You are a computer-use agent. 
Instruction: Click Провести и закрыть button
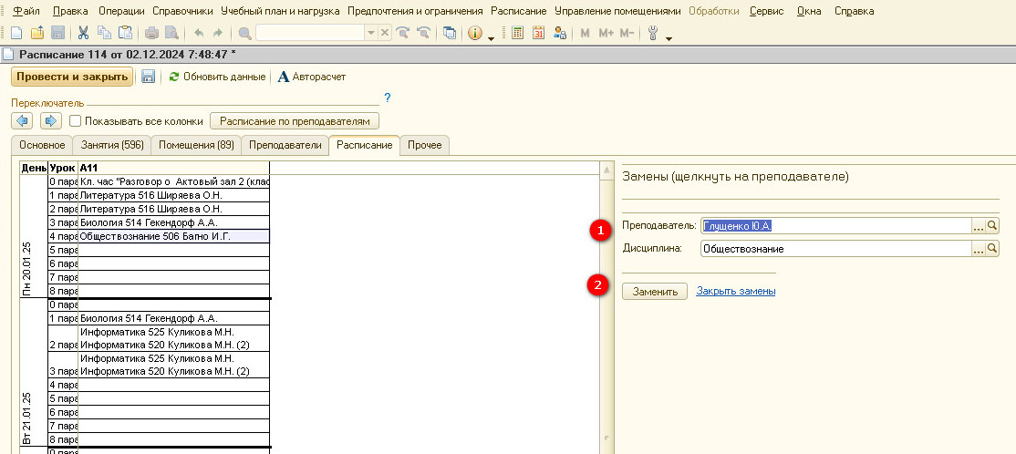[x=72, y=77]
